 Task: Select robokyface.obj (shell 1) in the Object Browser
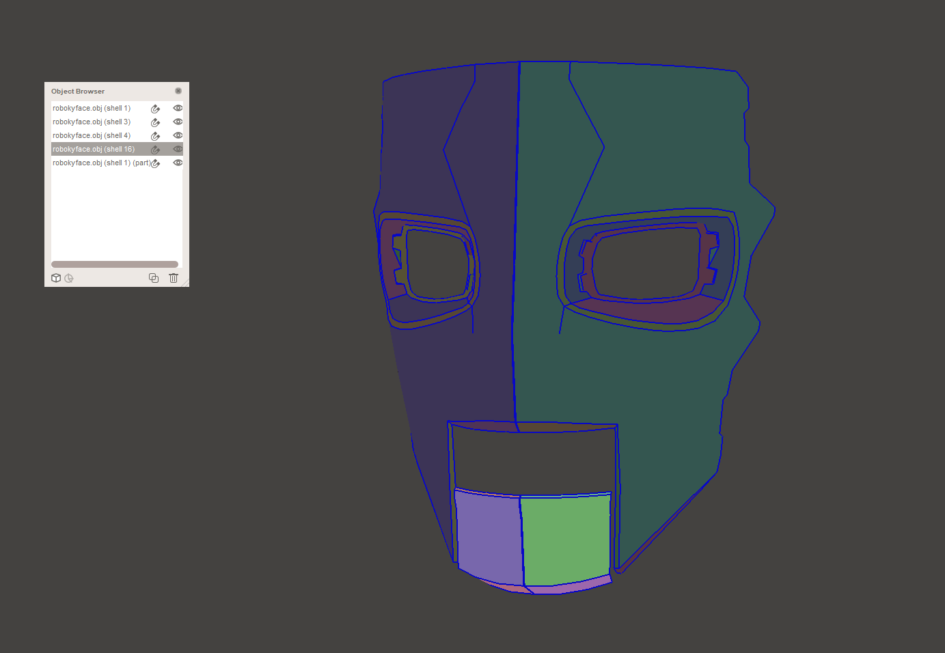tap(92, 108)
